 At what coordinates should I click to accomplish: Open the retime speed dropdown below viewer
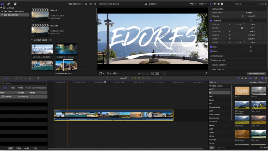pos(115,74)
